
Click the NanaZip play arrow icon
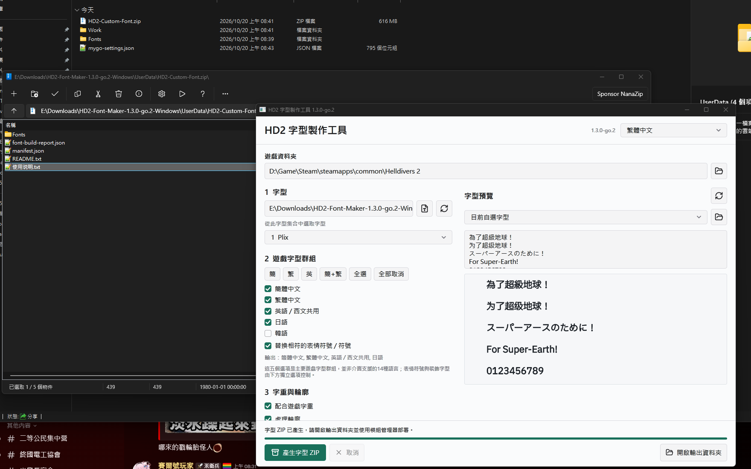click(182, 94)
